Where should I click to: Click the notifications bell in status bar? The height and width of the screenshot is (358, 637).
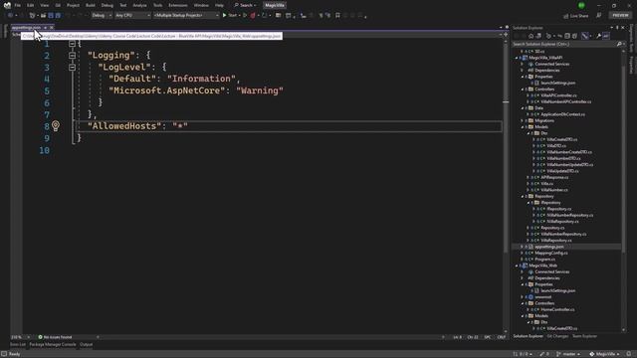[629, 354]
